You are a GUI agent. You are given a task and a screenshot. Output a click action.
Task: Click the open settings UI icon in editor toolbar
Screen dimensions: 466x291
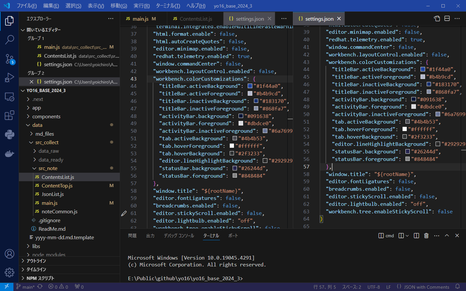[437, 19]
